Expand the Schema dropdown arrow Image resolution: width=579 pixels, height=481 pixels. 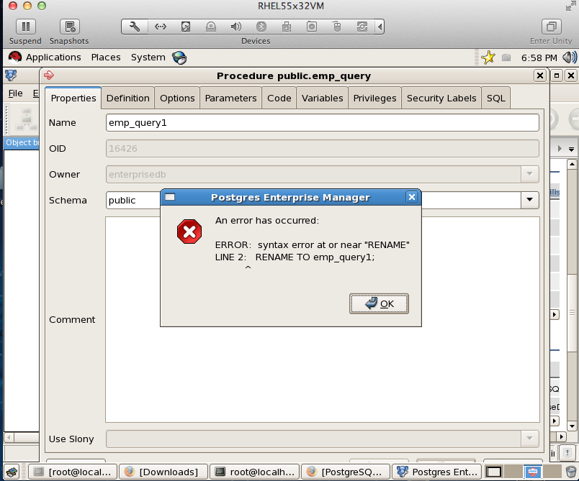(x=530, y=201)
